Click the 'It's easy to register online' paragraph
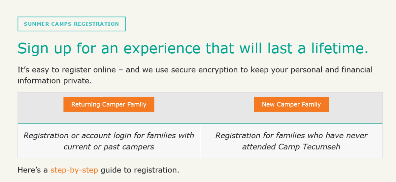 [195, 70]
